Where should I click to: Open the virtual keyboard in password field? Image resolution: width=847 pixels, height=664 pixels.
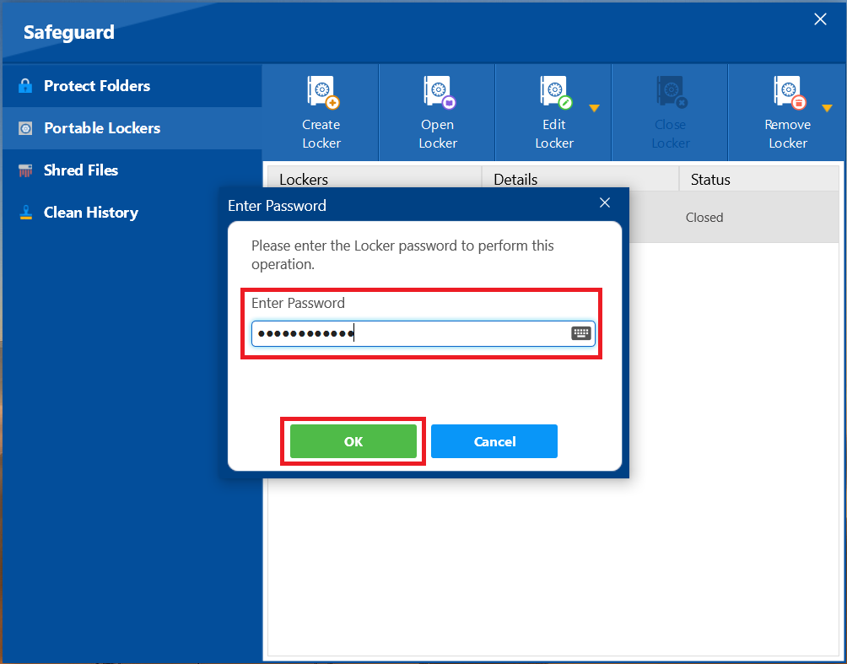point(580,333)
